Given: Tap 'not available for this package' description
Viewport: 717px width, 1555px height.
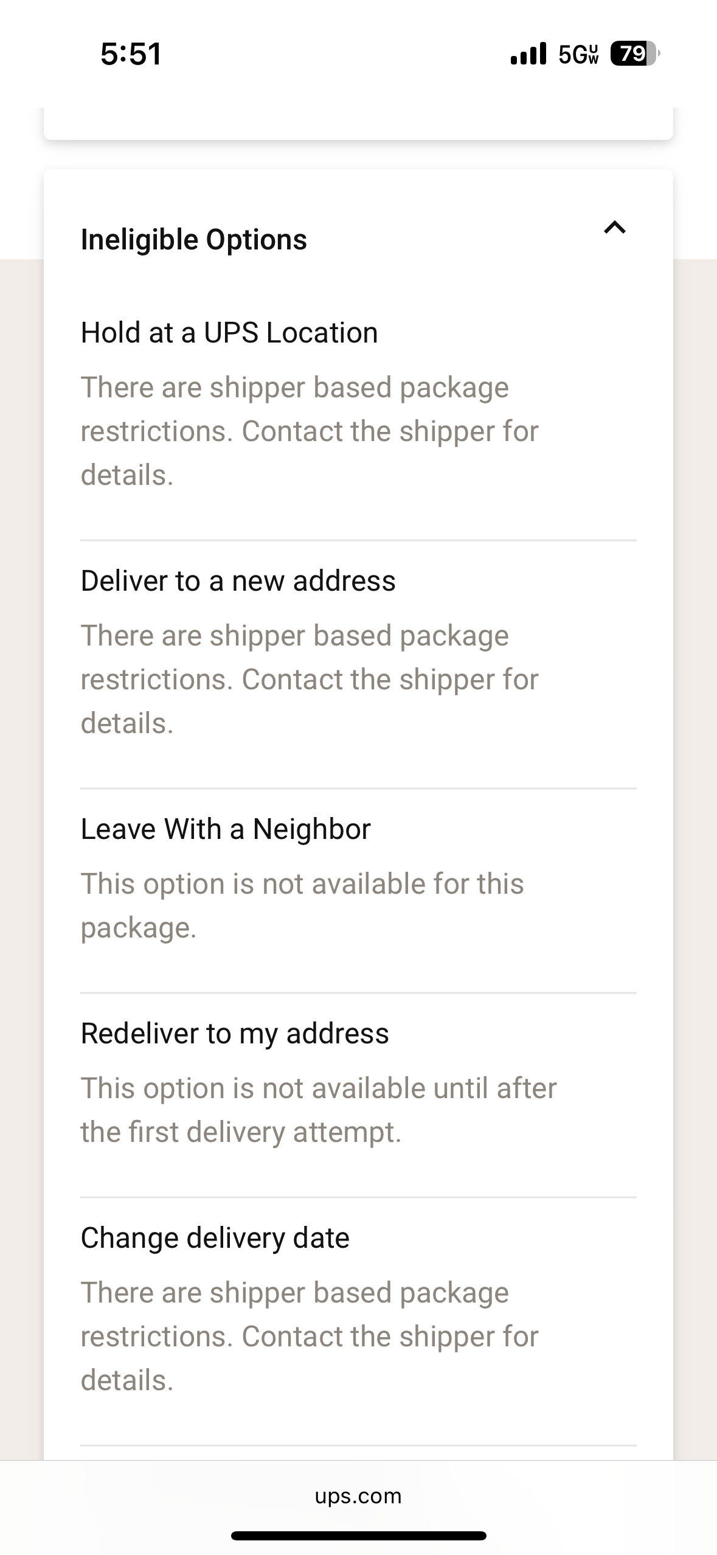Looking at the screenshot, I should tap(302, 906).
